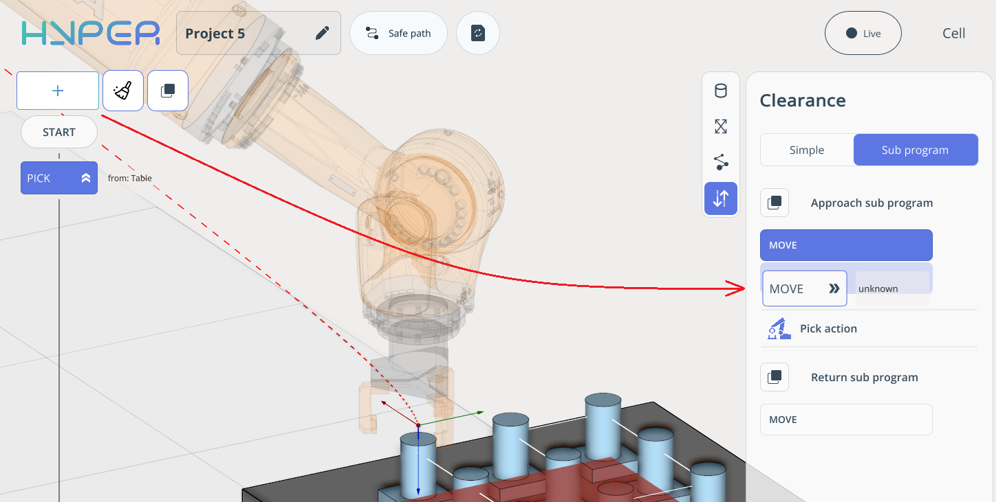Click the copy icon beside the broom
The image size is (996, 502).
point(168,91)
